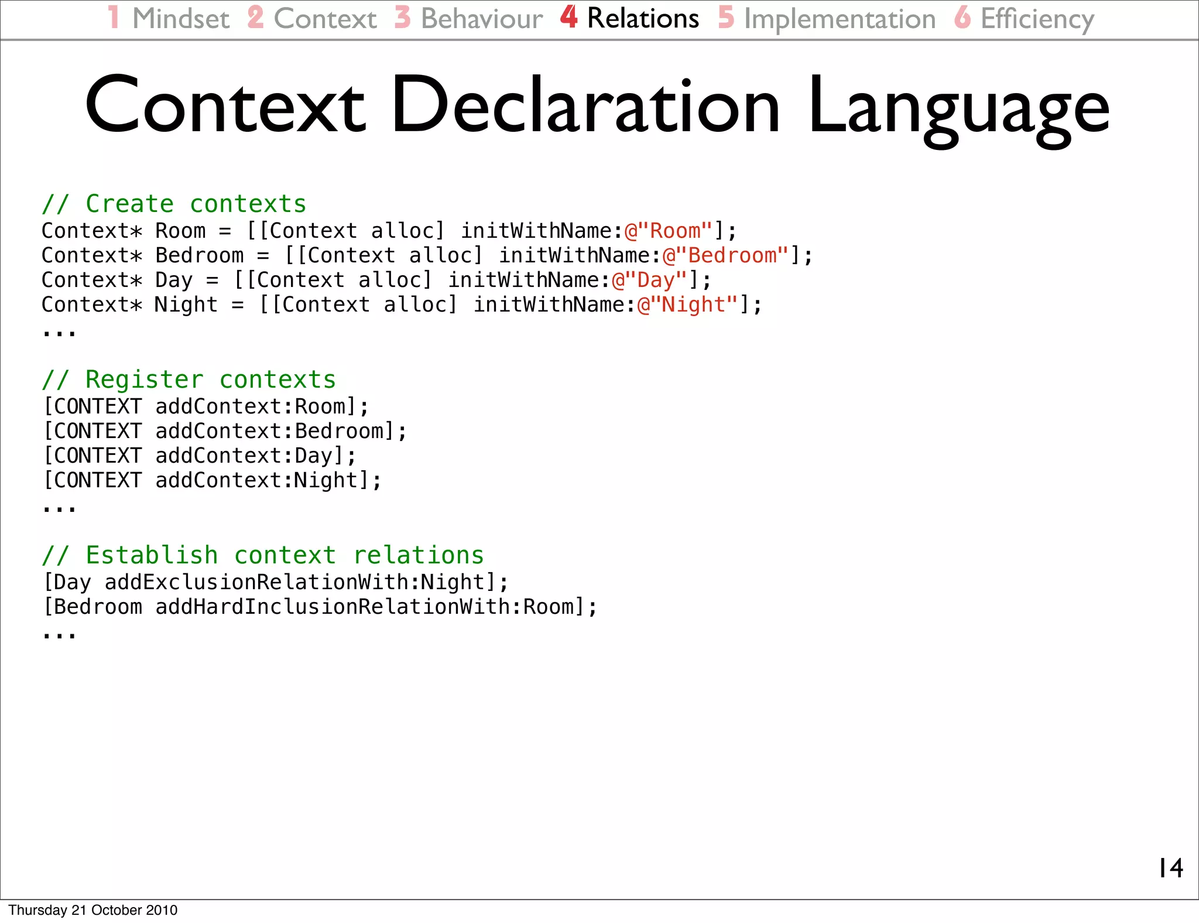The image size is (1199, 923).
Task: Click the addContext:Night statement
Action: tap(213, 480)
